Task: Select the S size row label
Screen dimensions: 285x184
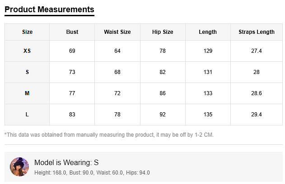Action: tap(27, 72)
